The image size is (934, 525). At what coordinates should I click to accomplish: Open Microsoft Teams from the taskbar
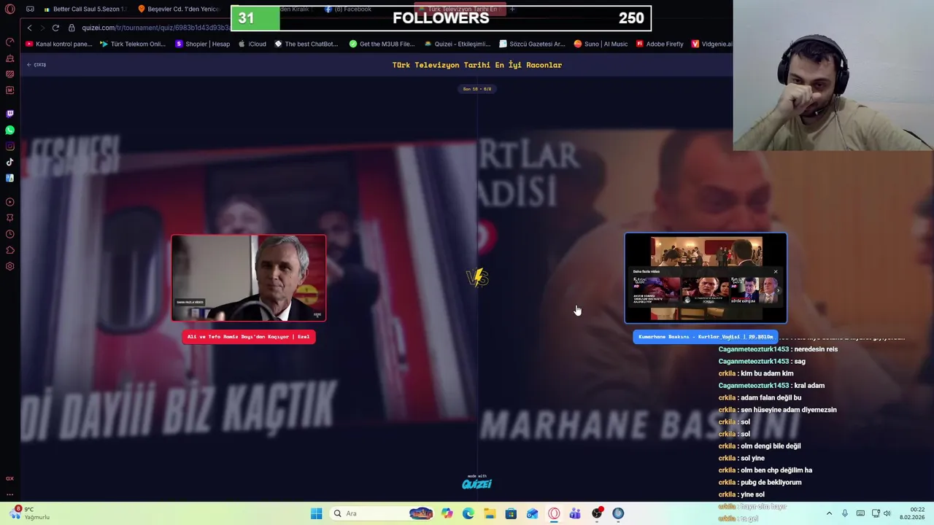[x=575, y=513]
